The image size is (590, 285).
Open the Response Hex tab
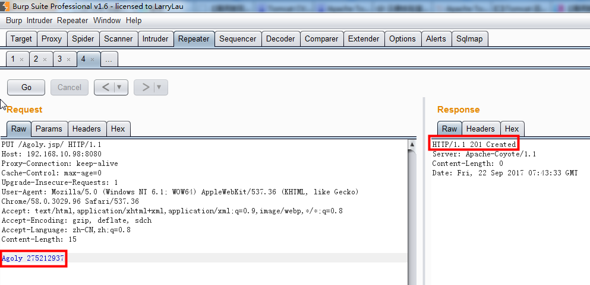[x=512, y=129]
